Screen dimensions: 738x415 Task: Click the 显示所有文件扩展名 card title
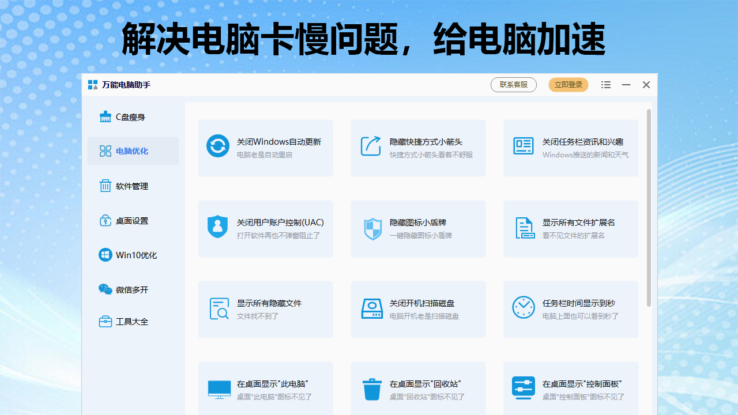coord(579,222)
